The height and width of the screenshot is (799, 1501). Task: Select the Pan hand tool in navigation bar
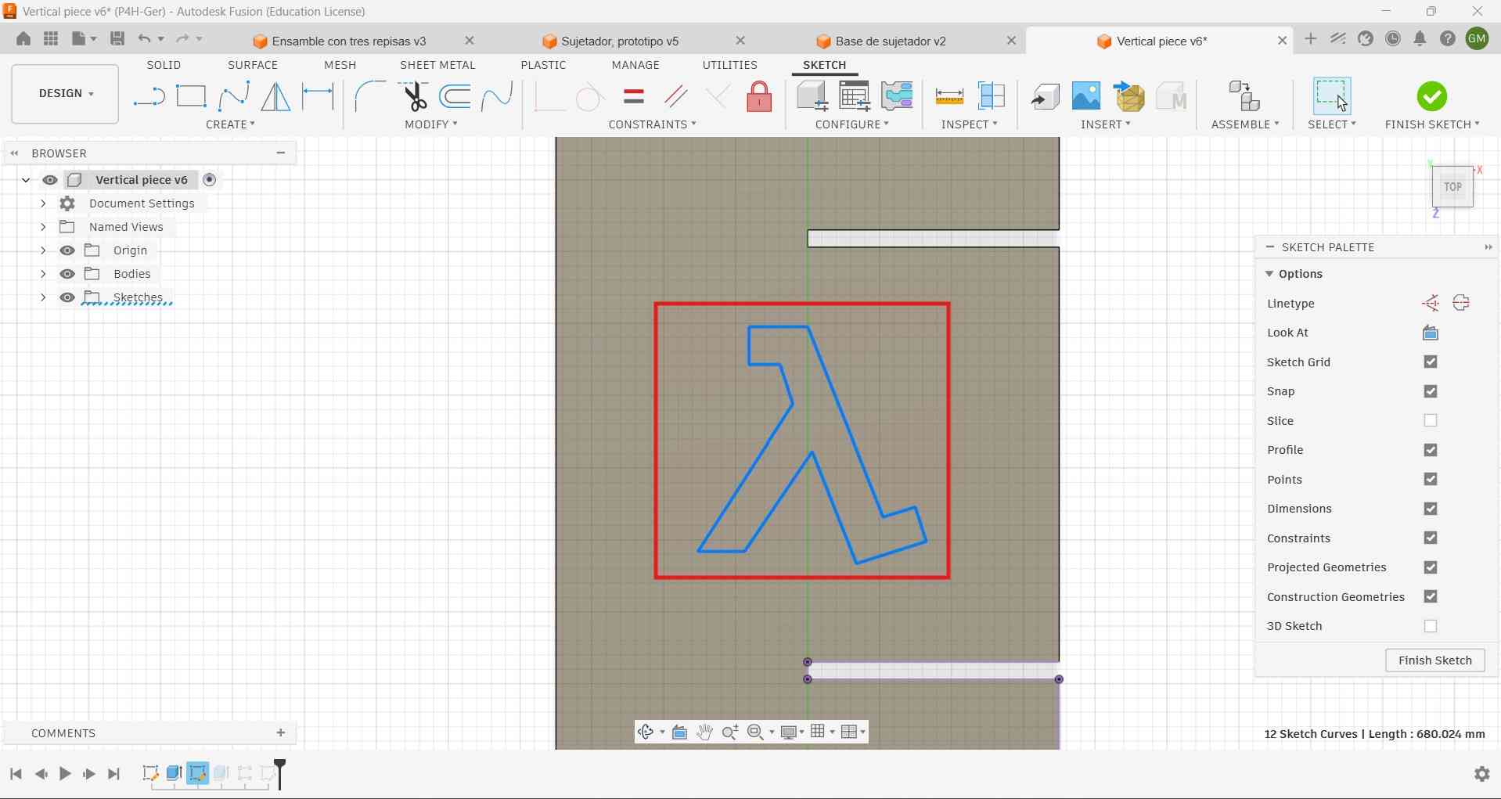pos(704,732)
